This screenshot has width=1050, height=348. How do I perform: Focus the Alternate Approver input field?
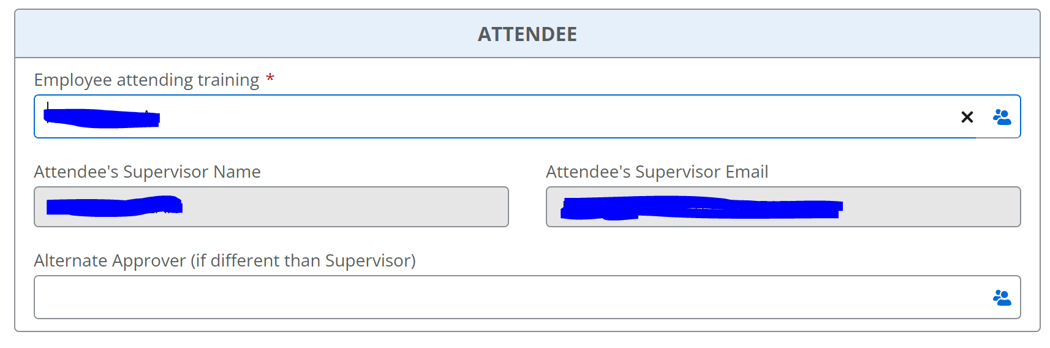(x=490, y=298)
